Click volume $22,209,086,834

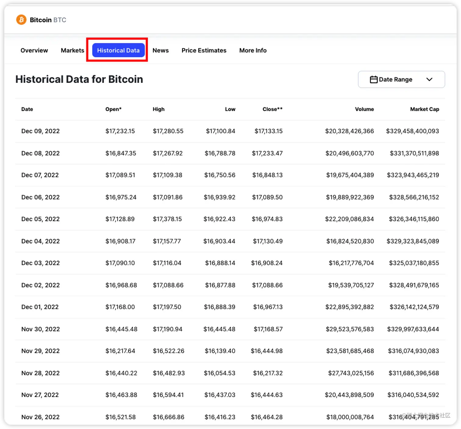349,219
